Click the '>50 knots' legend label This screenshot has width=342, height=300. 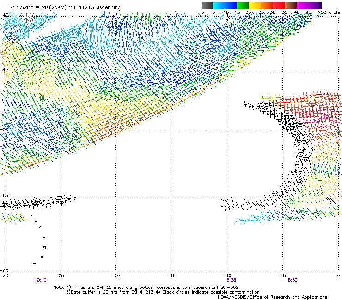(329, 12)
